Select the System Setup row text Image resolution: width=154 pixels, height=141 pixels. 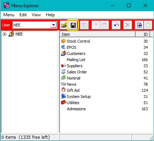coord(79,97)
